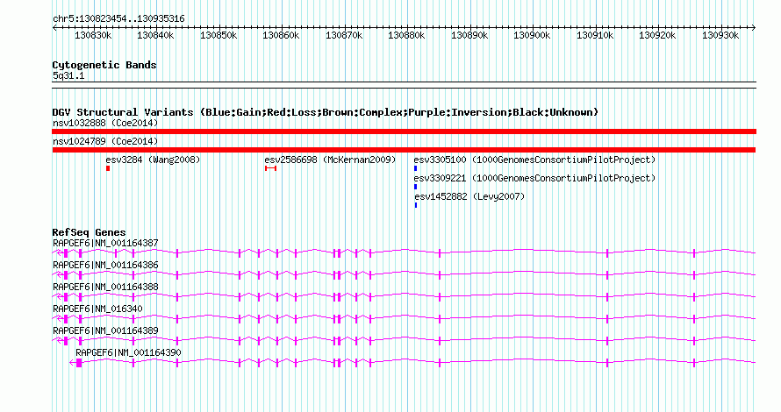
Task: Open RAPGEF6|NM_001164390 transcript label
Action: coord(128,352)
